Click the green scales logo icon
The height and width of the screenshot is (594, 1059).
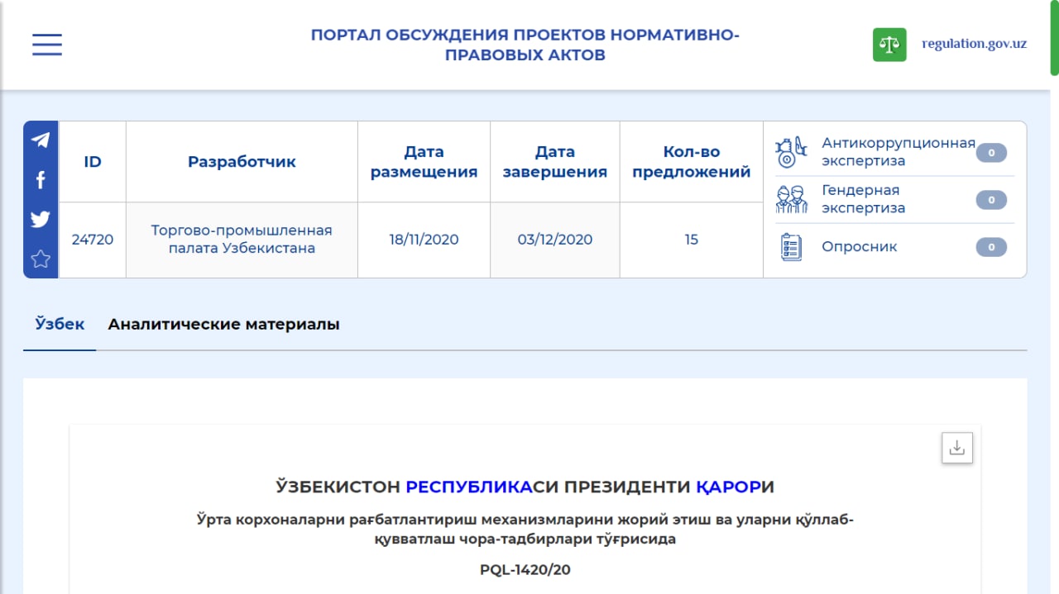click(889, 45)
